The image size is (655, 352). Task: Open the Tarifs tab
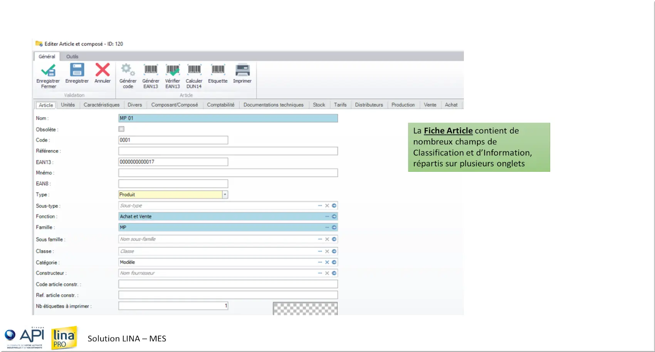[340, 105]
